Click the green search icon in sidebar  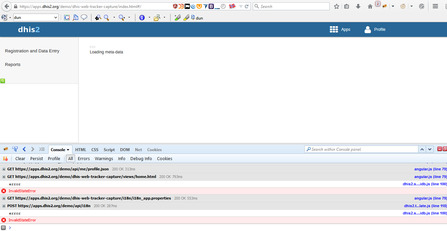coord(3,81)
